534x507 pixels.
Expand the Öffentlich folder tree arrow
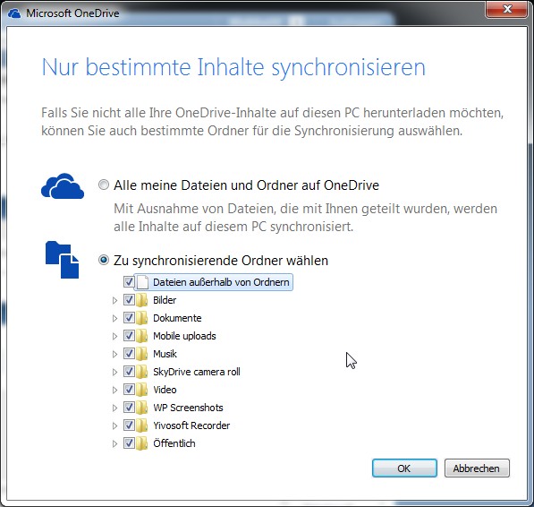114,443
